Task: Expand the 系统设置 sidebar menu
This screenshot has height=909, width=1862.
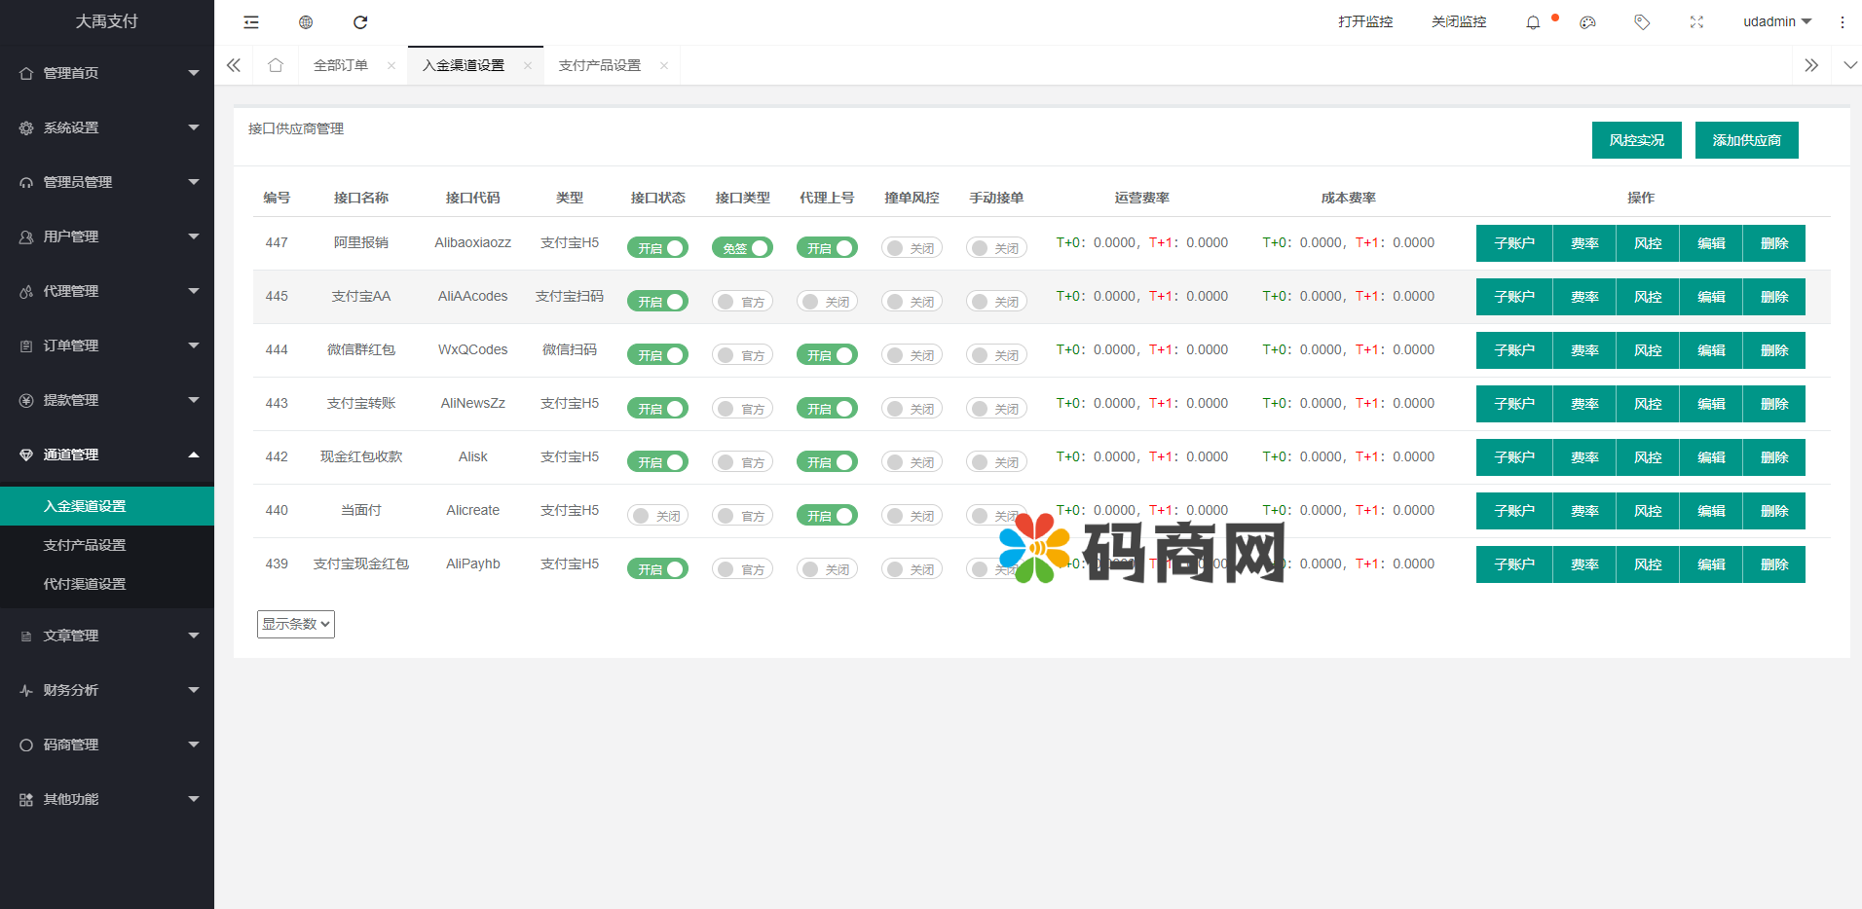Action: (107, 127)
